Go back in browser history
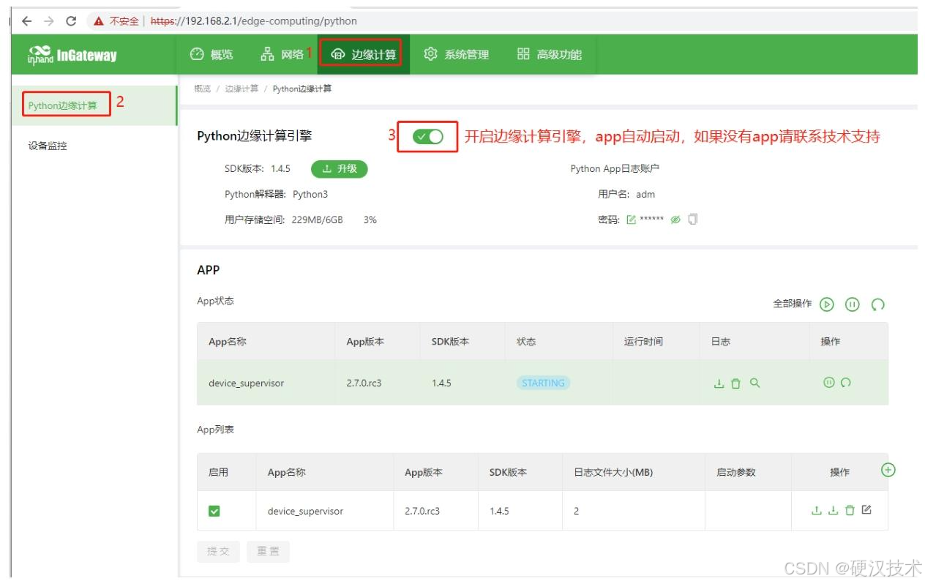 (x=26, y=21)
